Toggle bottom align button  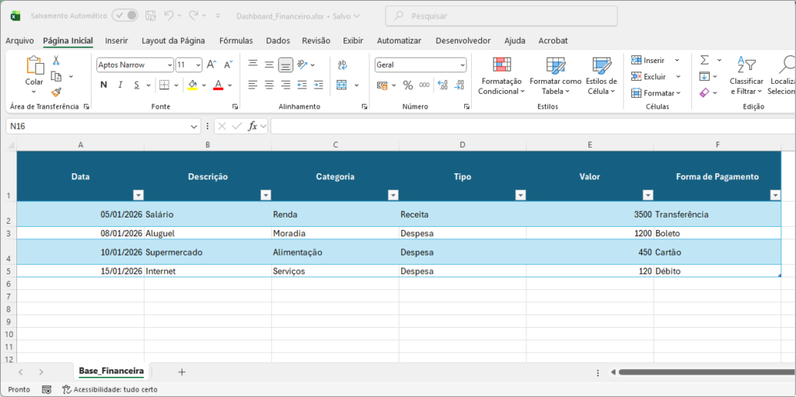coord(286,64)
